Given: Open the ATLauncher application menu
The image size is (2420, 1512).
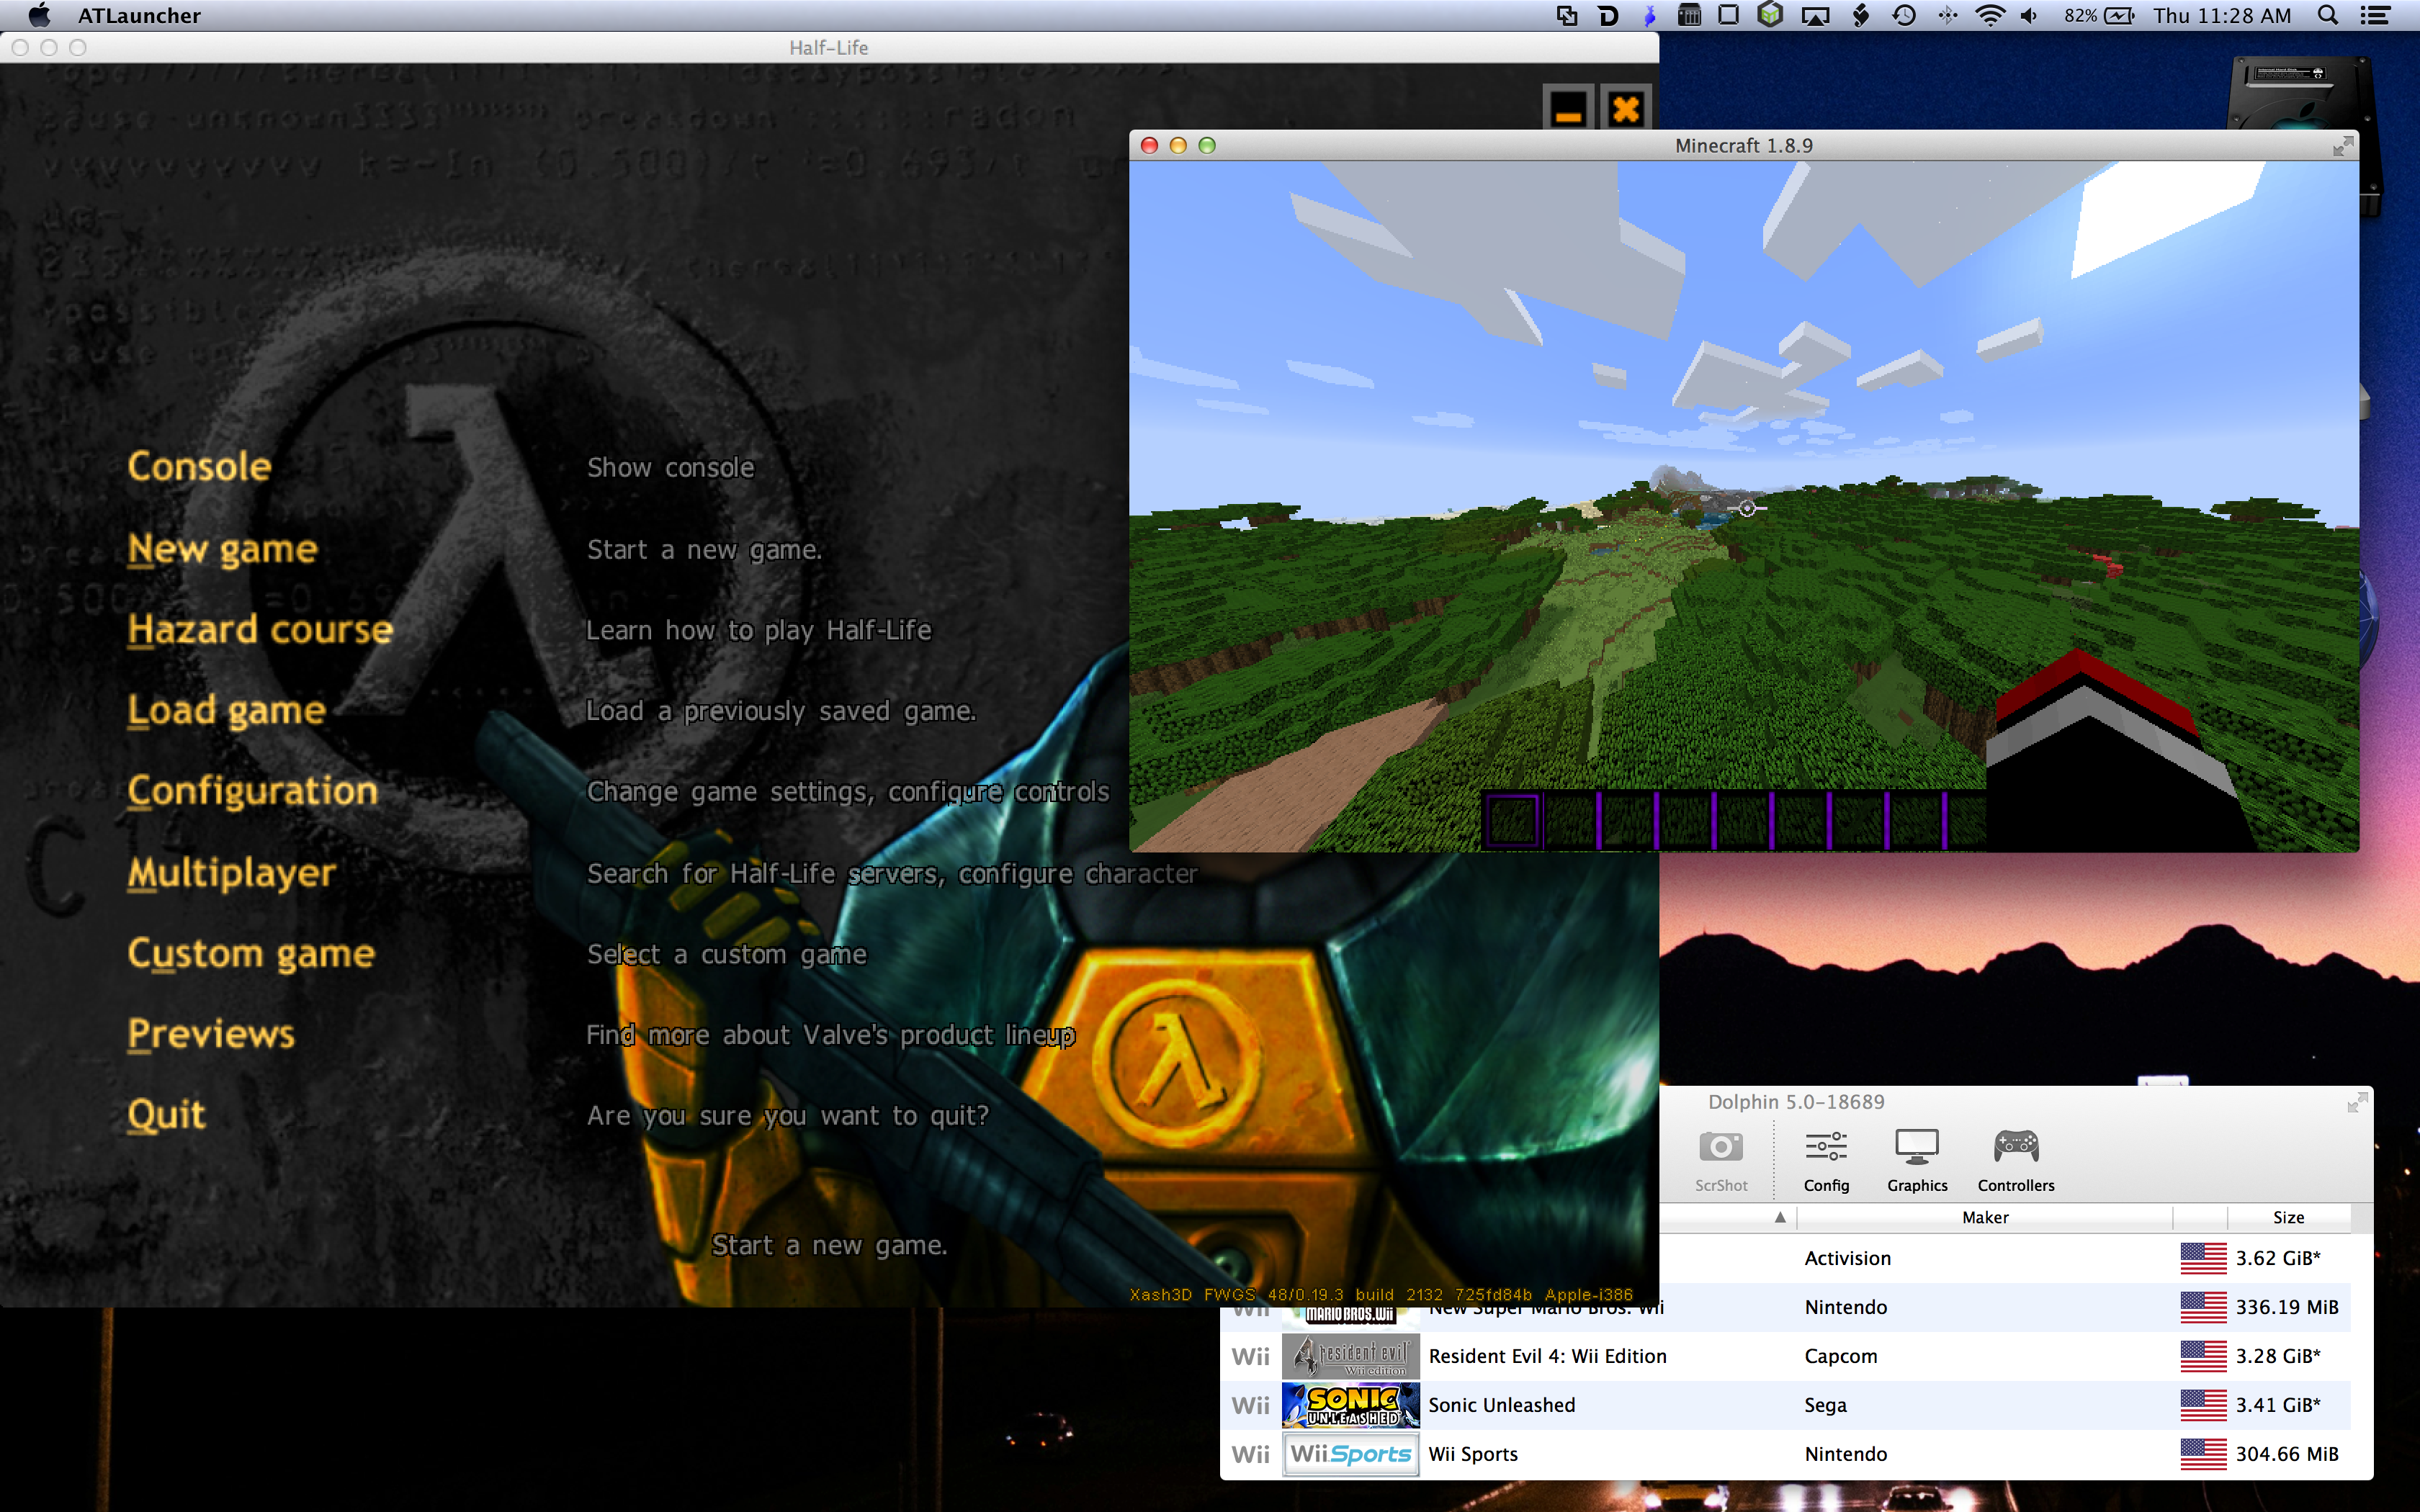Looking at the screenshot, I should [139, 15].
